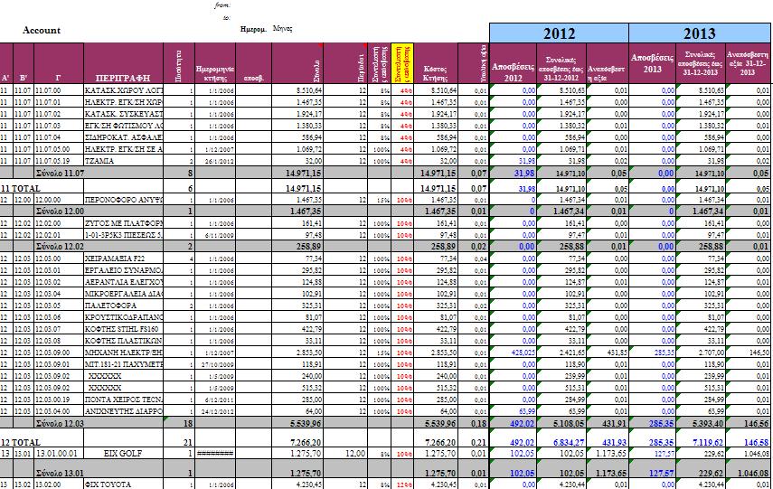Screen dimensions: 773x489
Task: Select the 2.421,65 accumulated depreciation cell
Action: pyautogui.click(x=561, y=353)
